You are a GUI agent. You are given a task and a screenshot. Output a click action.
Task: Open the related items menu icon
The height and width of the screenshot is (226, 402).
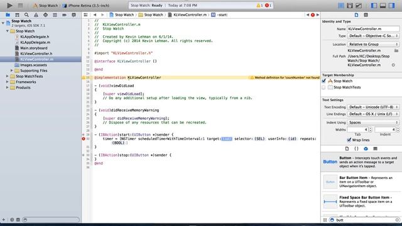click(x=85, y=15)
